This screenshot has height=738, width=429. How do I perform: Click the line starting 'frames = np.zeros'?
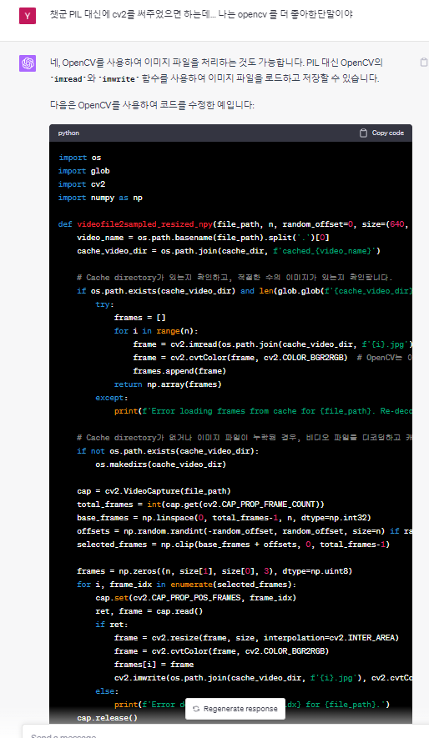click(x=214, y=571)
